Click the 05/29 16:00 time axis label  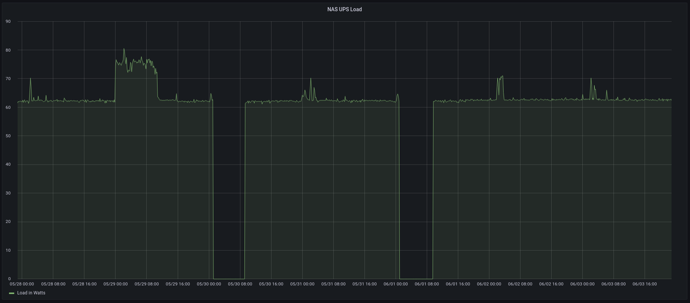click(178, 284)
